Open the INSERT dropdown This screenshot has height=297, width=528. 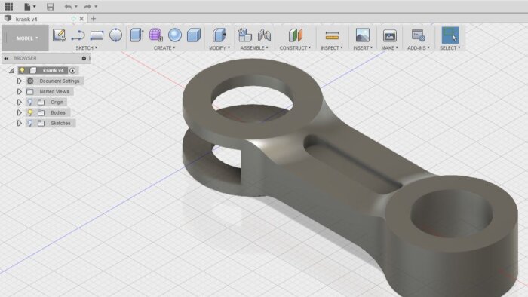363,48
